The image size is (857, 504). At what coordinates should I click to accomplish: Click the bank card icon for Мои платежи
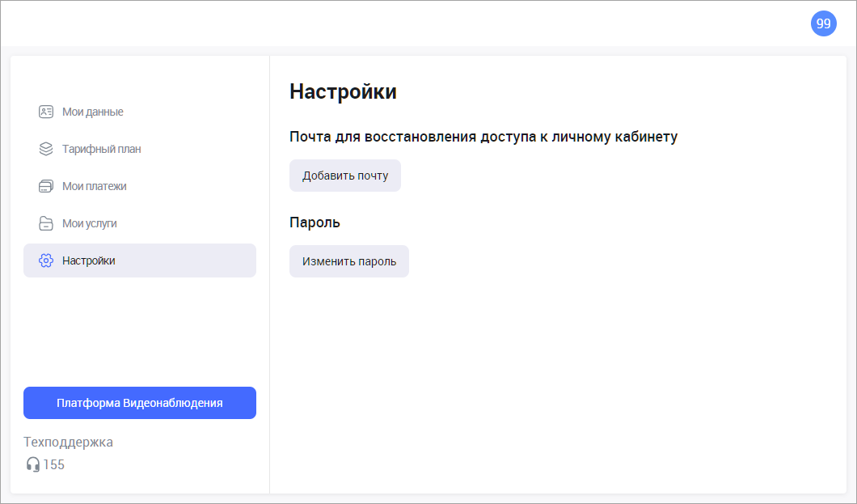[x=46, y=186]
